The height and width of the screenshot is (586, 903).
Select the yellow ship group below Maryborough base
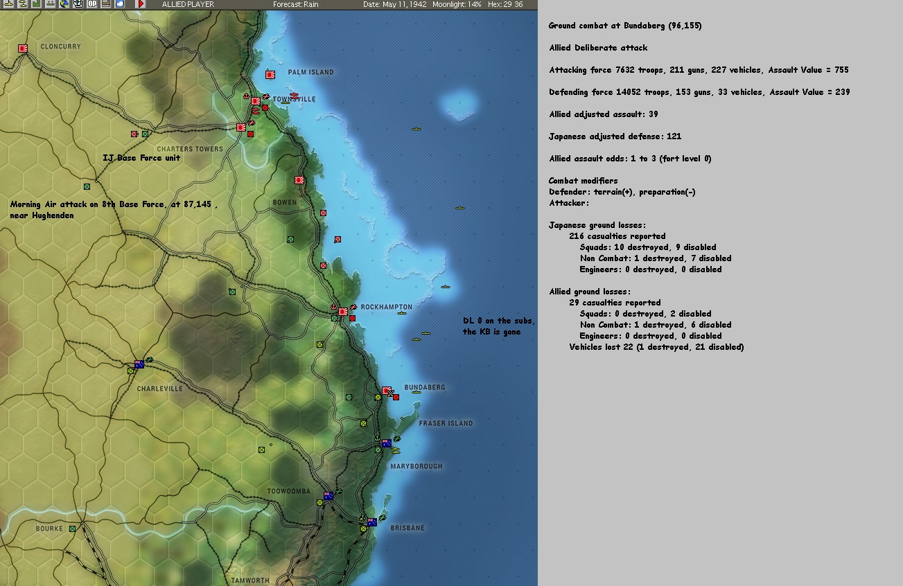(396, 450)
